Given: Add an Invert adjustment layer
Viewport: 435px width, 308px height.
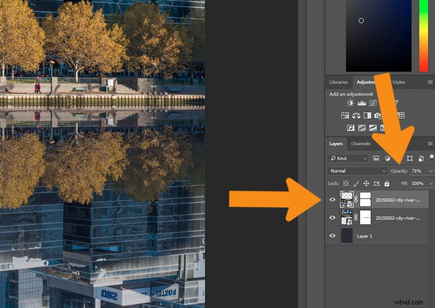Looking at the screenshot, I should (351, 128).
